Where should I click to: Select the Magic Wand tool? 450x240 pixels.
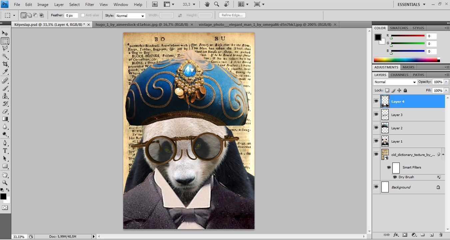point(5,56)
